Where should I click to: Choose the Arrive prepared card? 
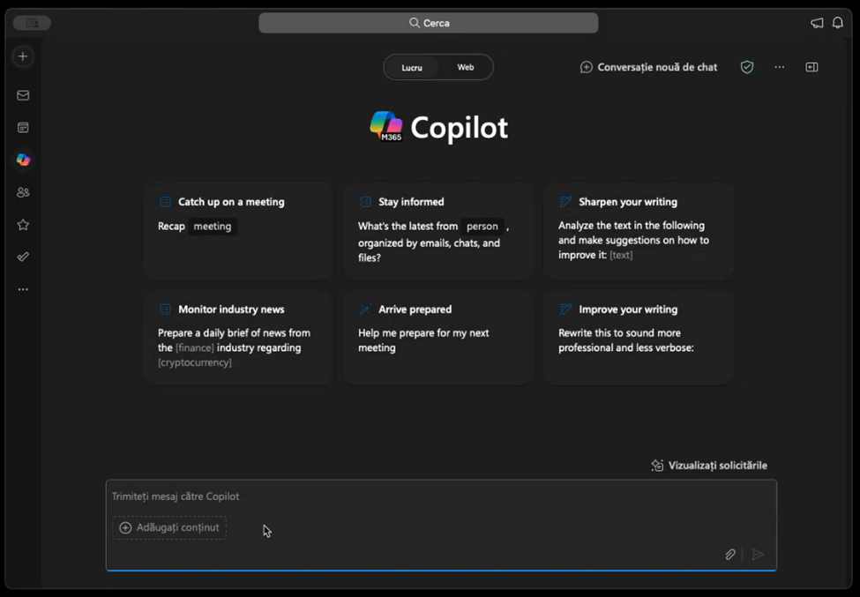(438, 338)
